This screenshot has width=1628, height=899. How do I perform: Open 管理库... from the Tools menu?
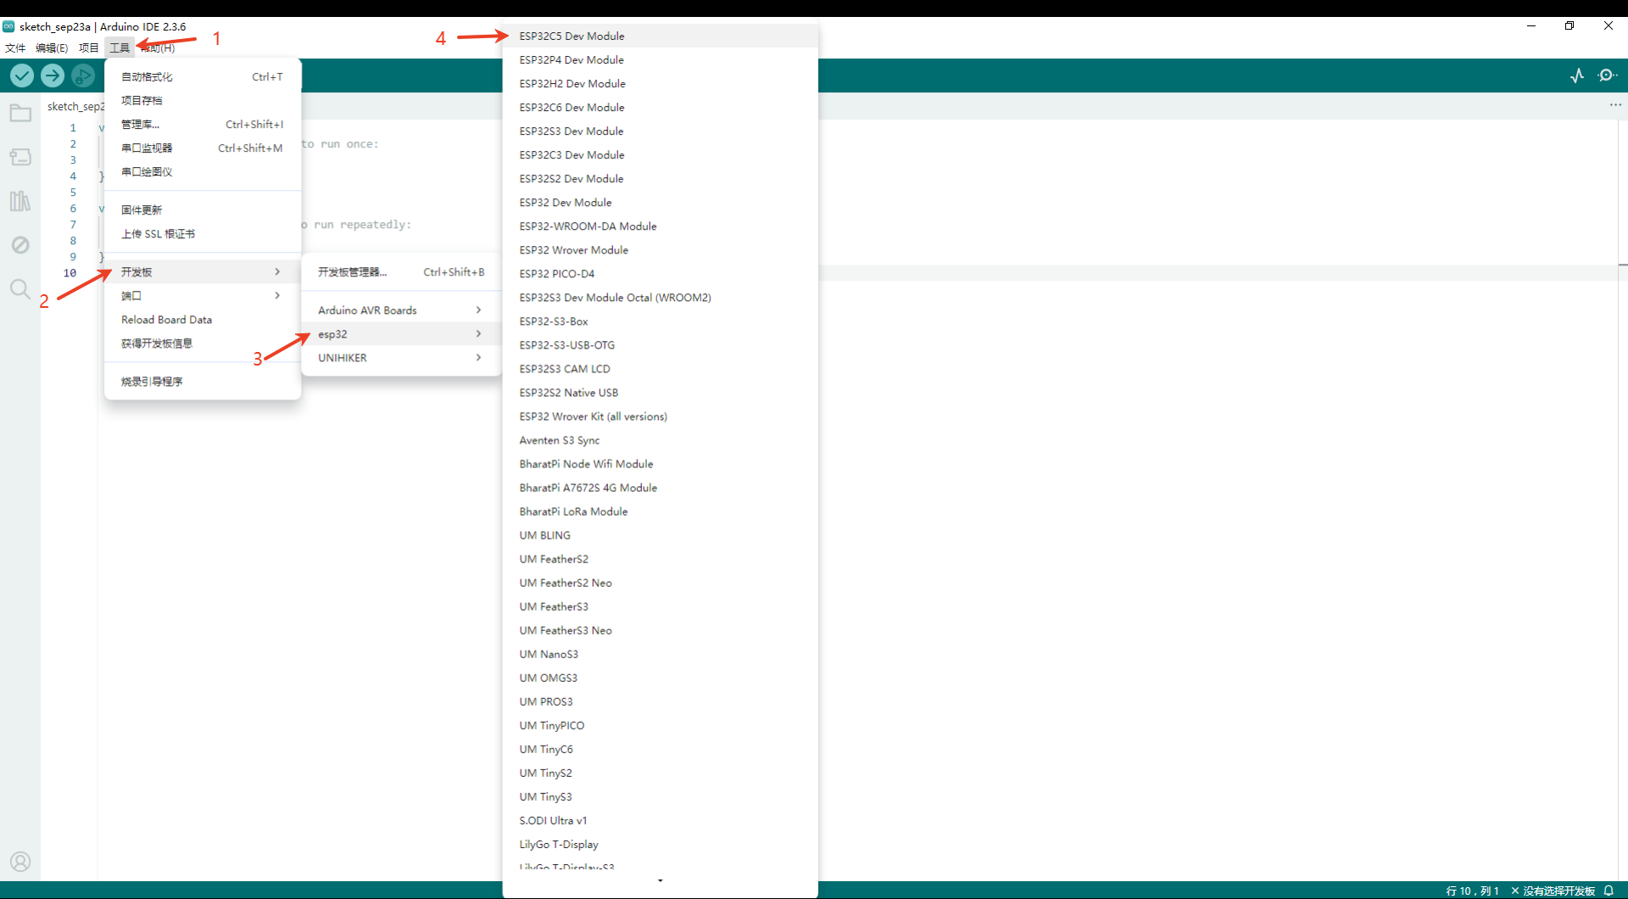203,124
